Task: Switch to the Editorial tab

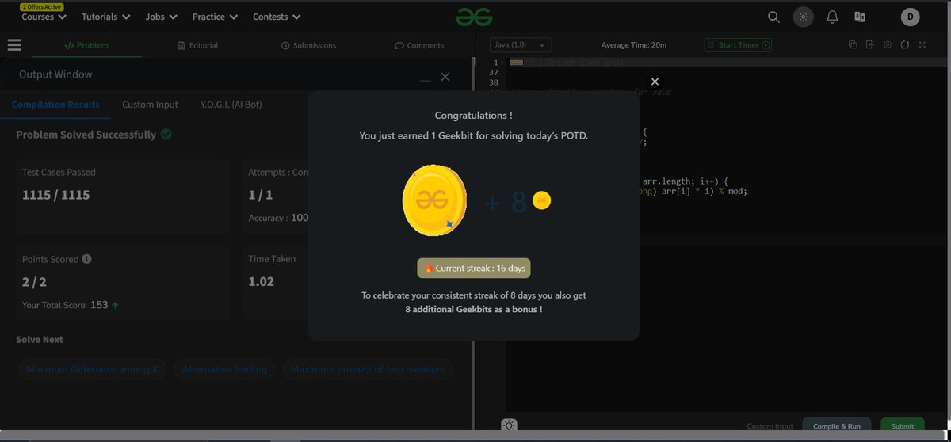Action: click(198, 45)
